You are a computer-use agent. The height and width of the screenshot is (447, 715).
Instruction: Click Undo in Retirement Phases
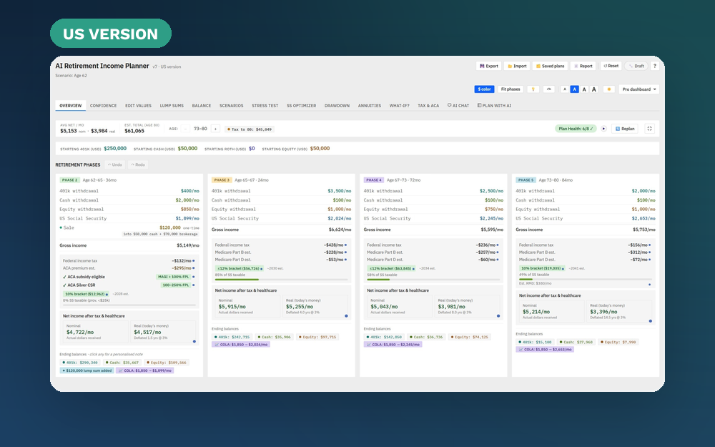click(115, 164)
